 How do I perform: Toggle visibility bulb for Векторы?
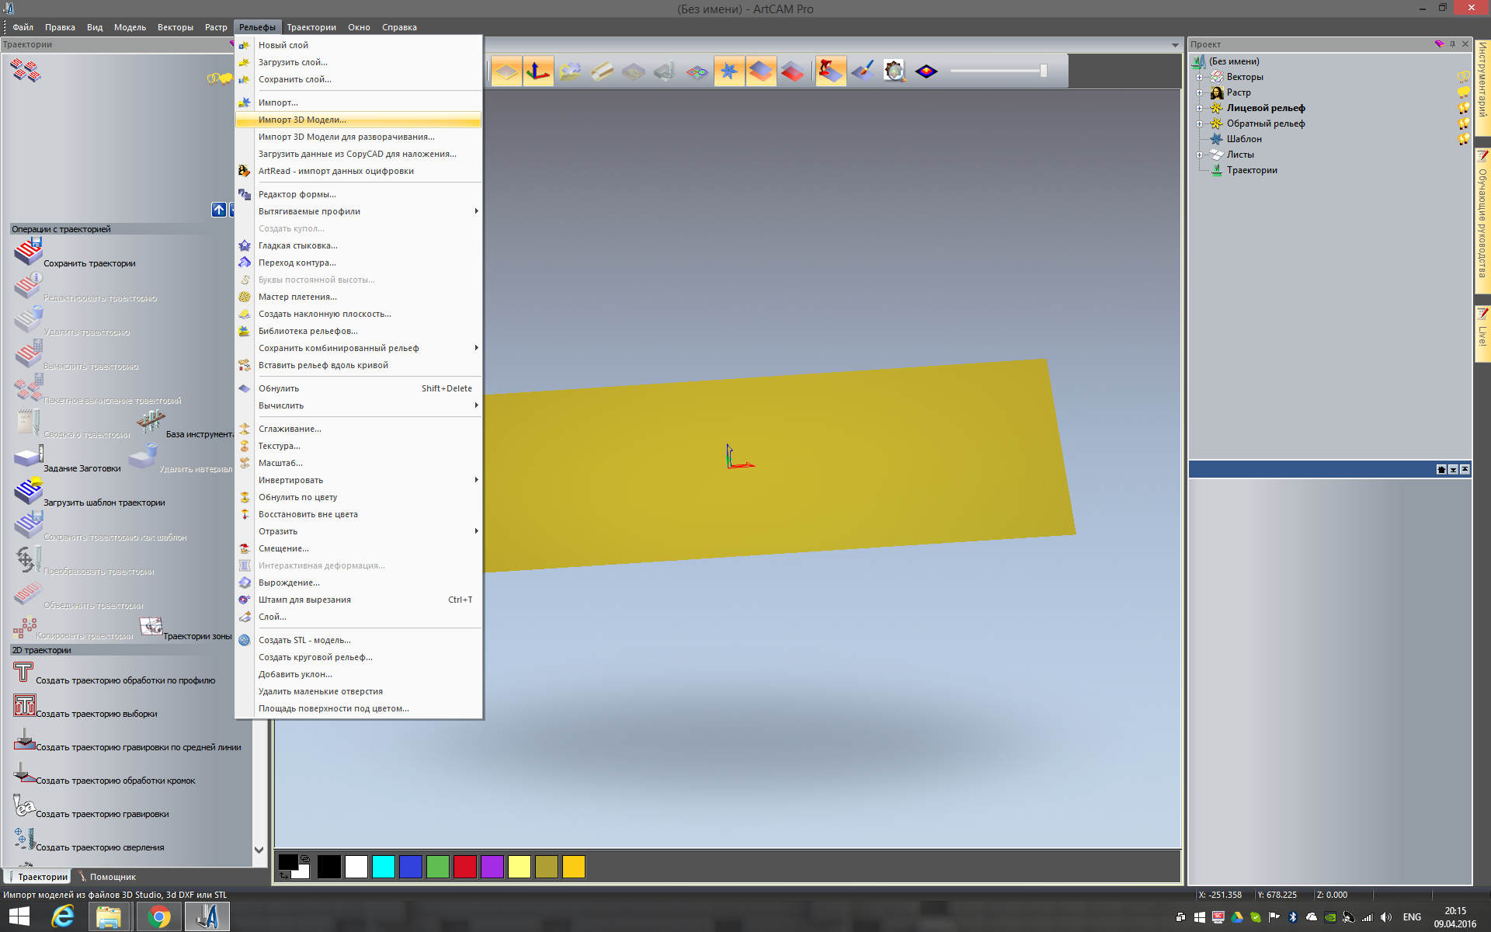click(1463, 77)
